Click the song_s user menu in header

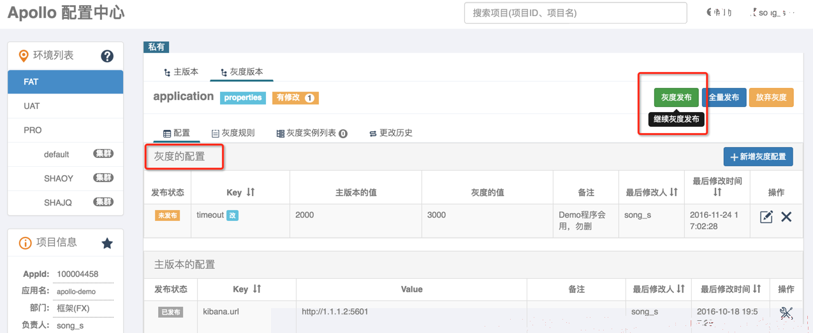tap(773, 13)
